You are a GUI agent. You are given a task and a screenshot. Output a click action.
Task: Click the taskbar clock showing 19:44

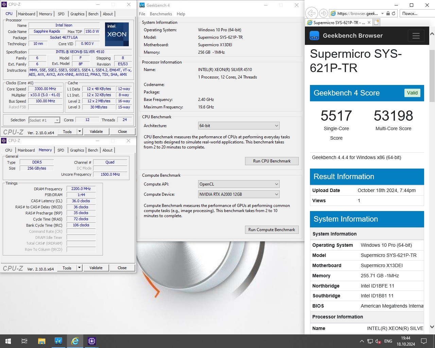coord(405,341)
